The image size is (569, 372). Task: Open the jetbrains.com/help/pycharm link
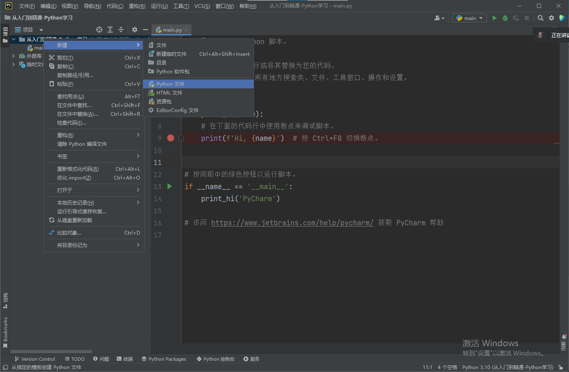pyautogui.click(x=292, y=222)
